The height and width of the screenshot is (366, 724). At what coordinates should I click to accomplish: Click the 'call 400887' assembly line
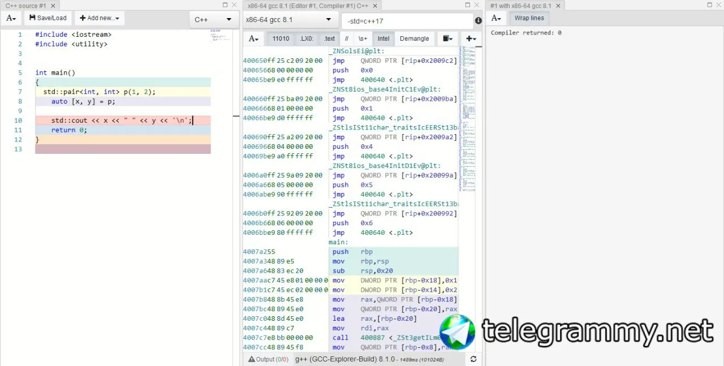click(387, 338)
